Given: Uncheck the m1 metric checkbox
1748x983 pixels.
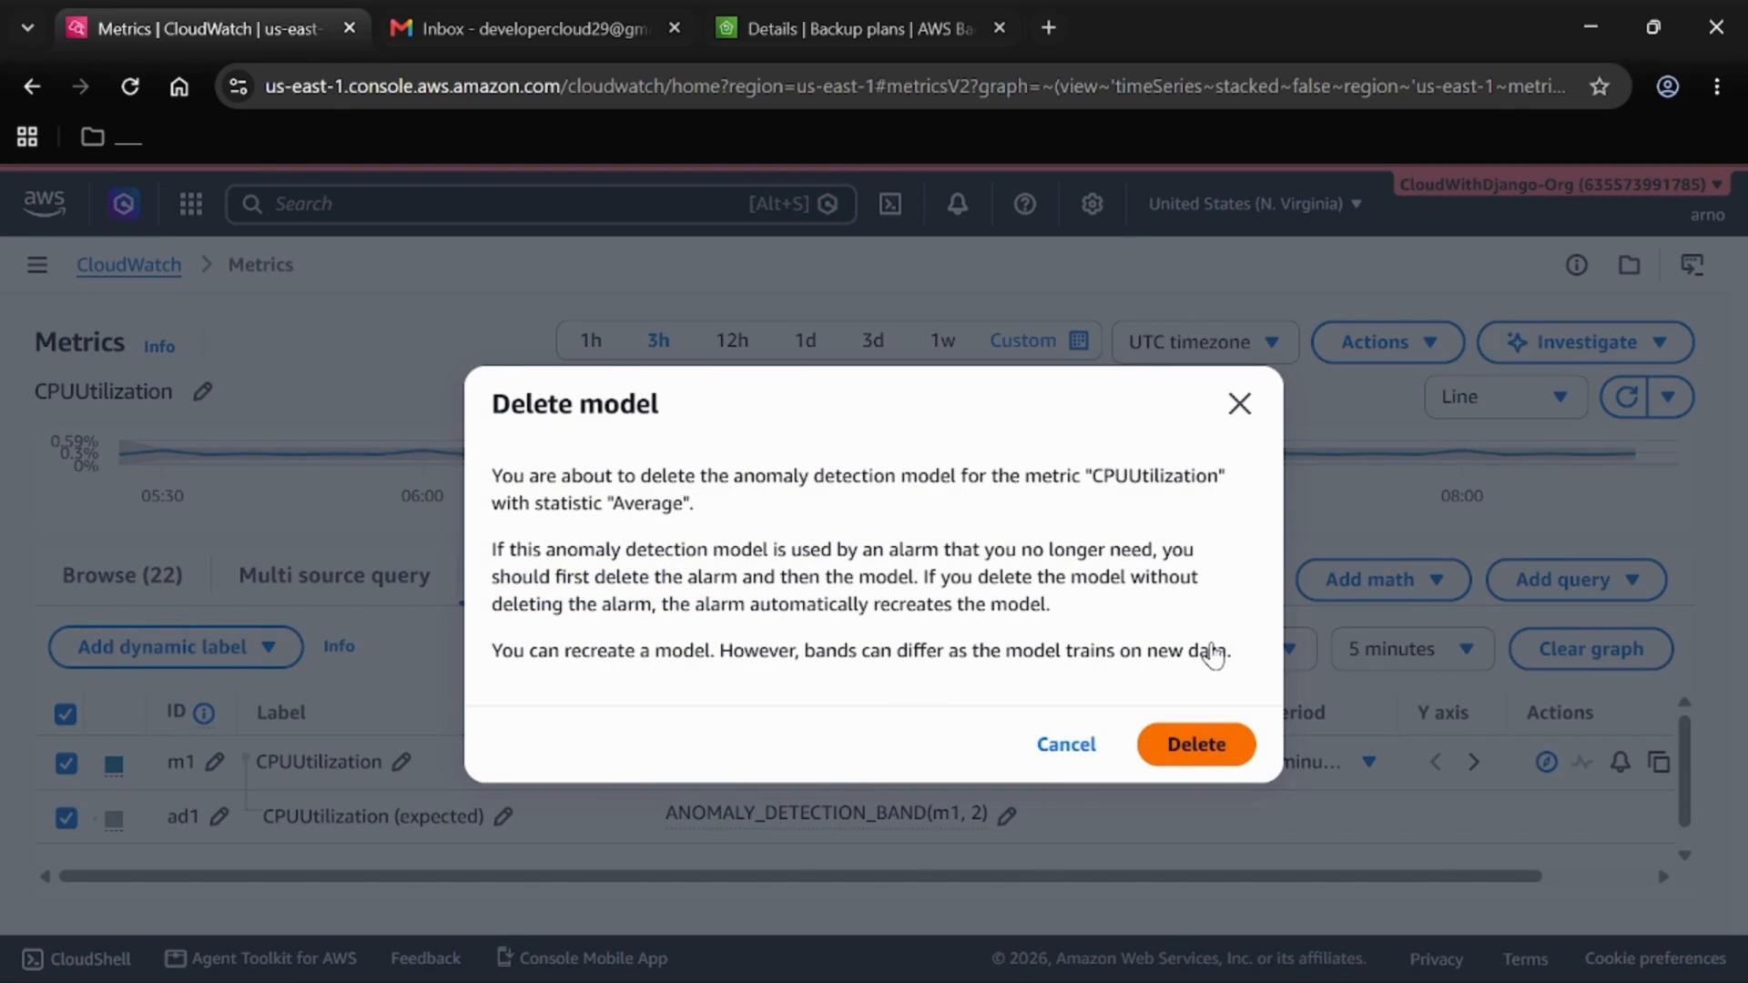Looking at the screenshot, I should [x=66, y=763].
